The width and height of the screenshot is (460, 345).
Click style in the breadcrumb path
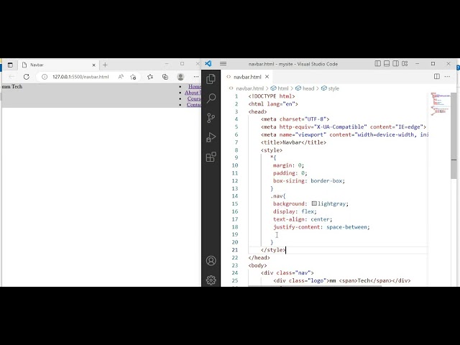333,88
